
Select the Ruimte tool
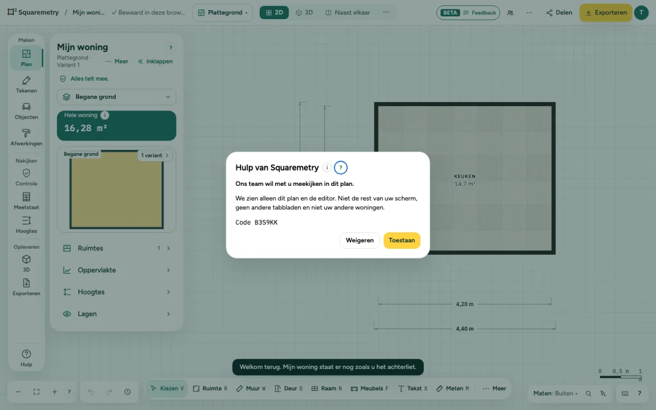(210, 389)
